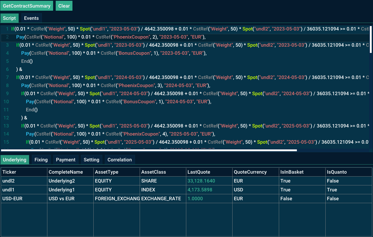Click the SHARE asset class cell
The height and width of the screenshot is (237, 373).
[x=163, y=181]
